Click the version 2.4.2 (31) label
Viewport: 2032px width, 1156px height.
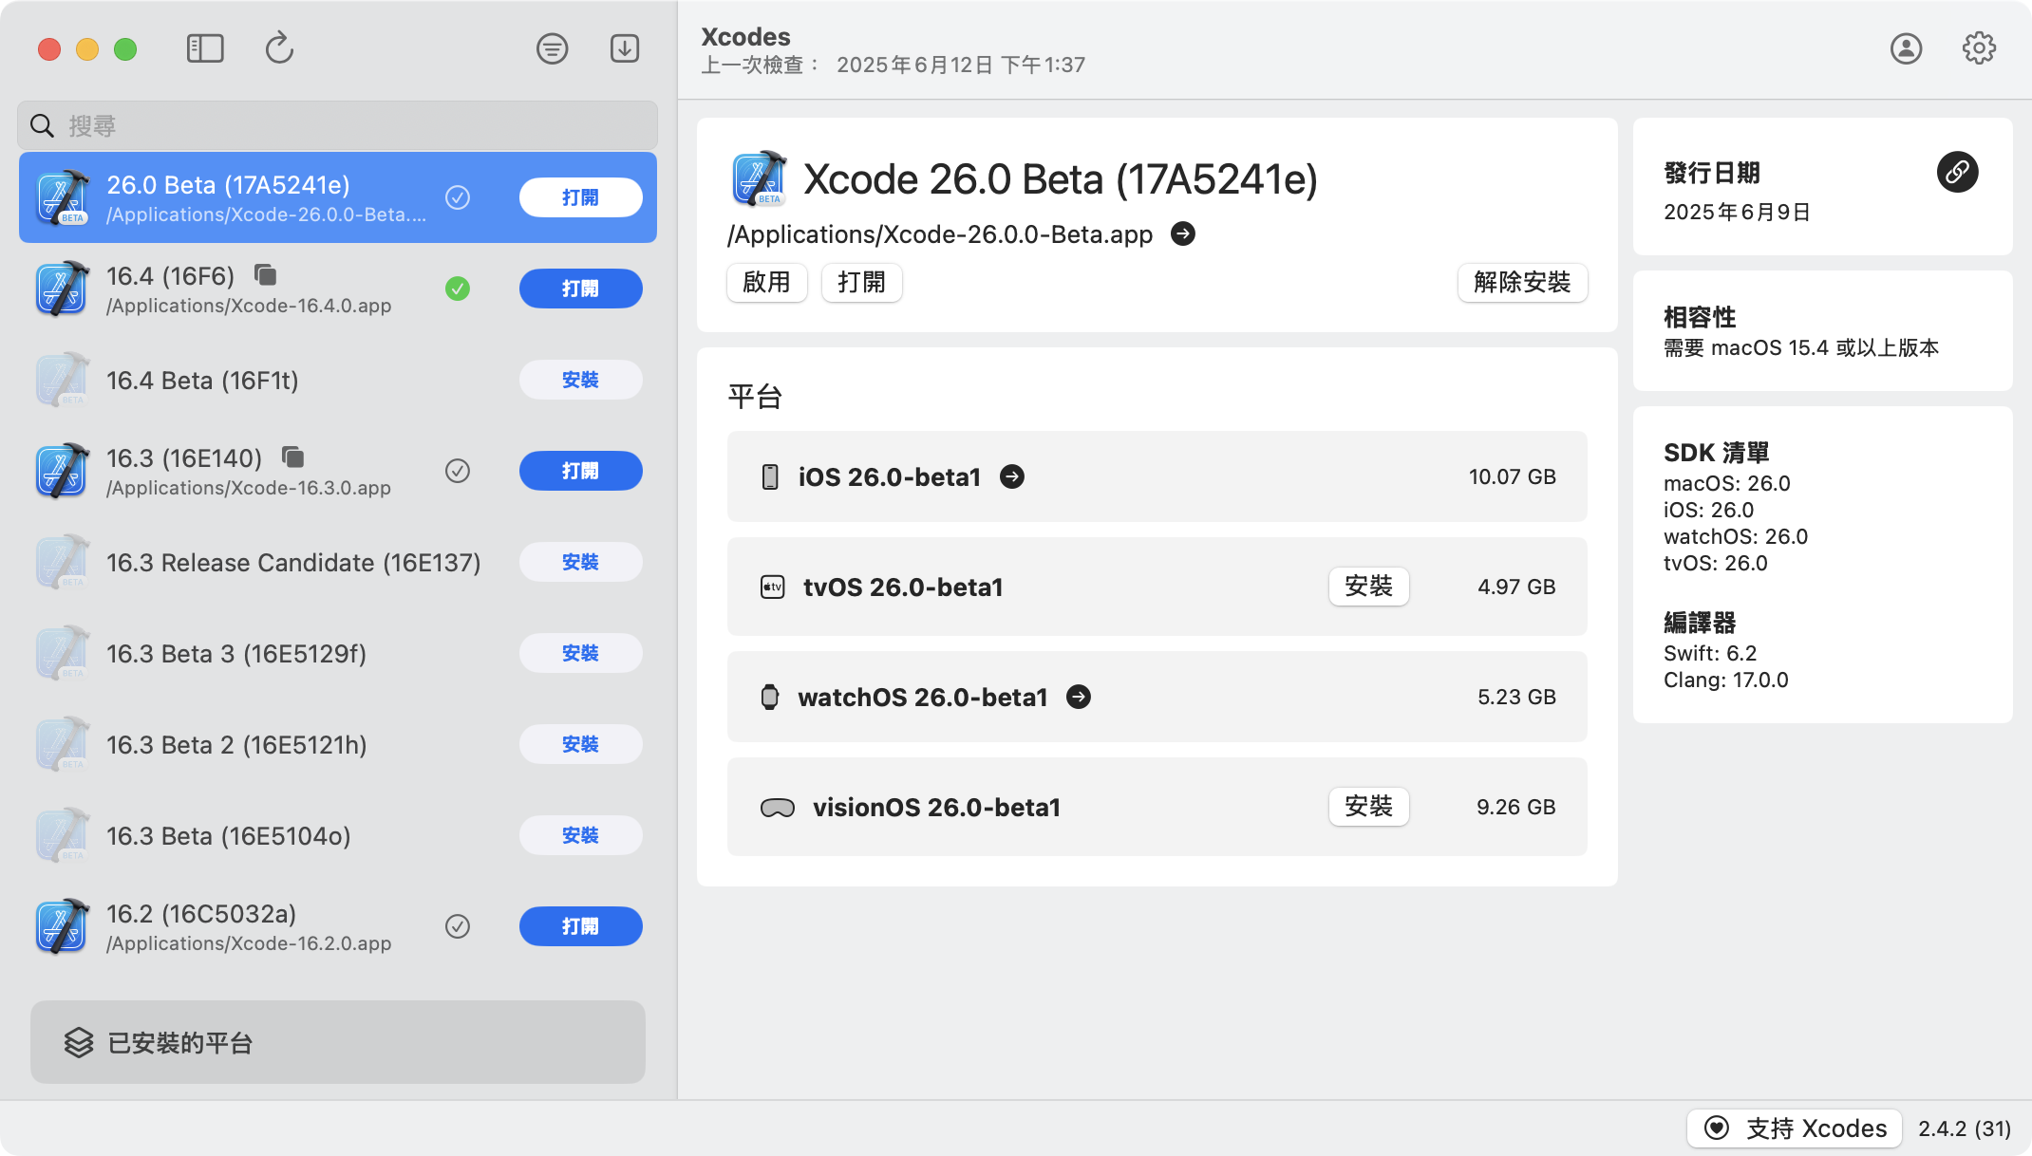pyautogui.click(x=1965, y=1128)
